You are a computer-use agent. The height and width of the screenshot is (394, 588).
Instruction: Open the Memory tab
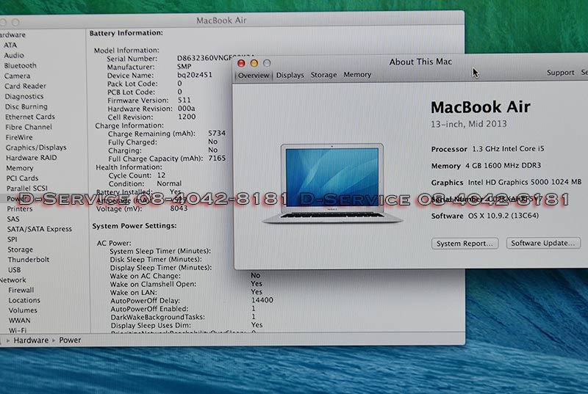[x=357, y=74]
